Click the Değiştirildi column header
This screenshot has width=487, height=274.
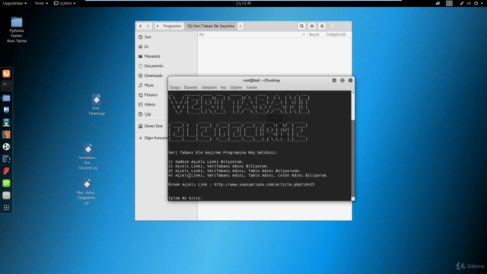(x=336, y=34)
